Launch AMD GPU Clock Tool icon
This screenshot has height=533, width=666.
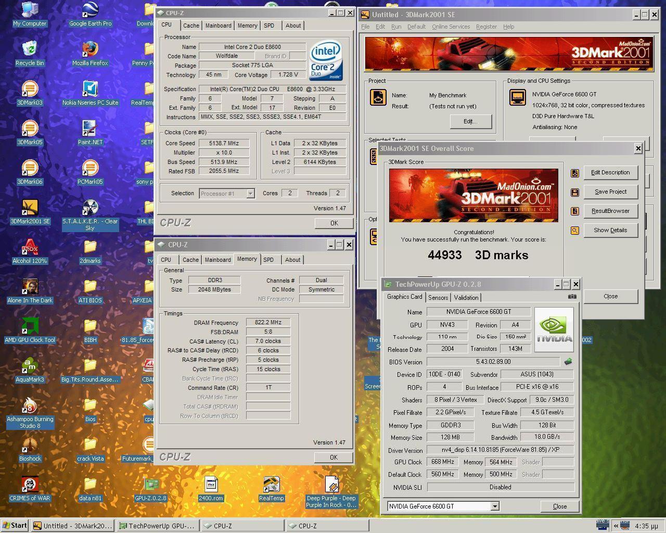coord(30,331)
